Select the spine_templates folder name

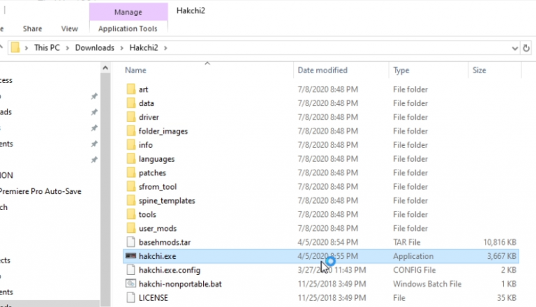click(x=167, y=200)
